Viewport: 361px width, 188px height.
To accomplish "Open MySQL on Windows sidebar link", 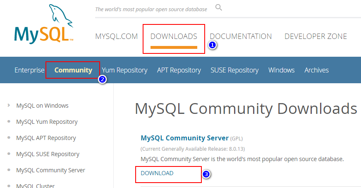I will tap(42, 106).
